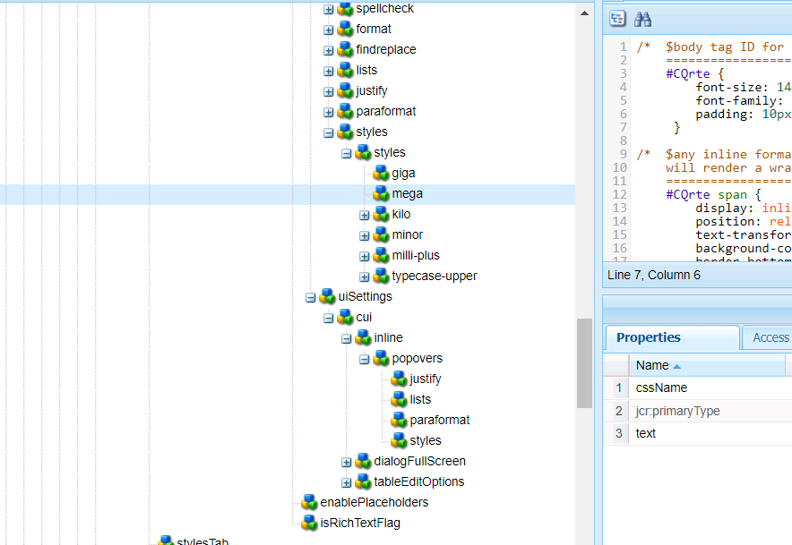Image resolution: width=792 pixels, height=545 pixels.
Task: Click the isRichTextFlag node icon
Action: click(309, 523)
